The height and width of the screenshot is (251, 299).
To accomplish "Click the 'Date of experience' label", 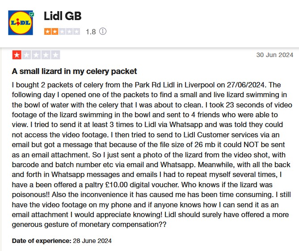I will click(41, 241).
